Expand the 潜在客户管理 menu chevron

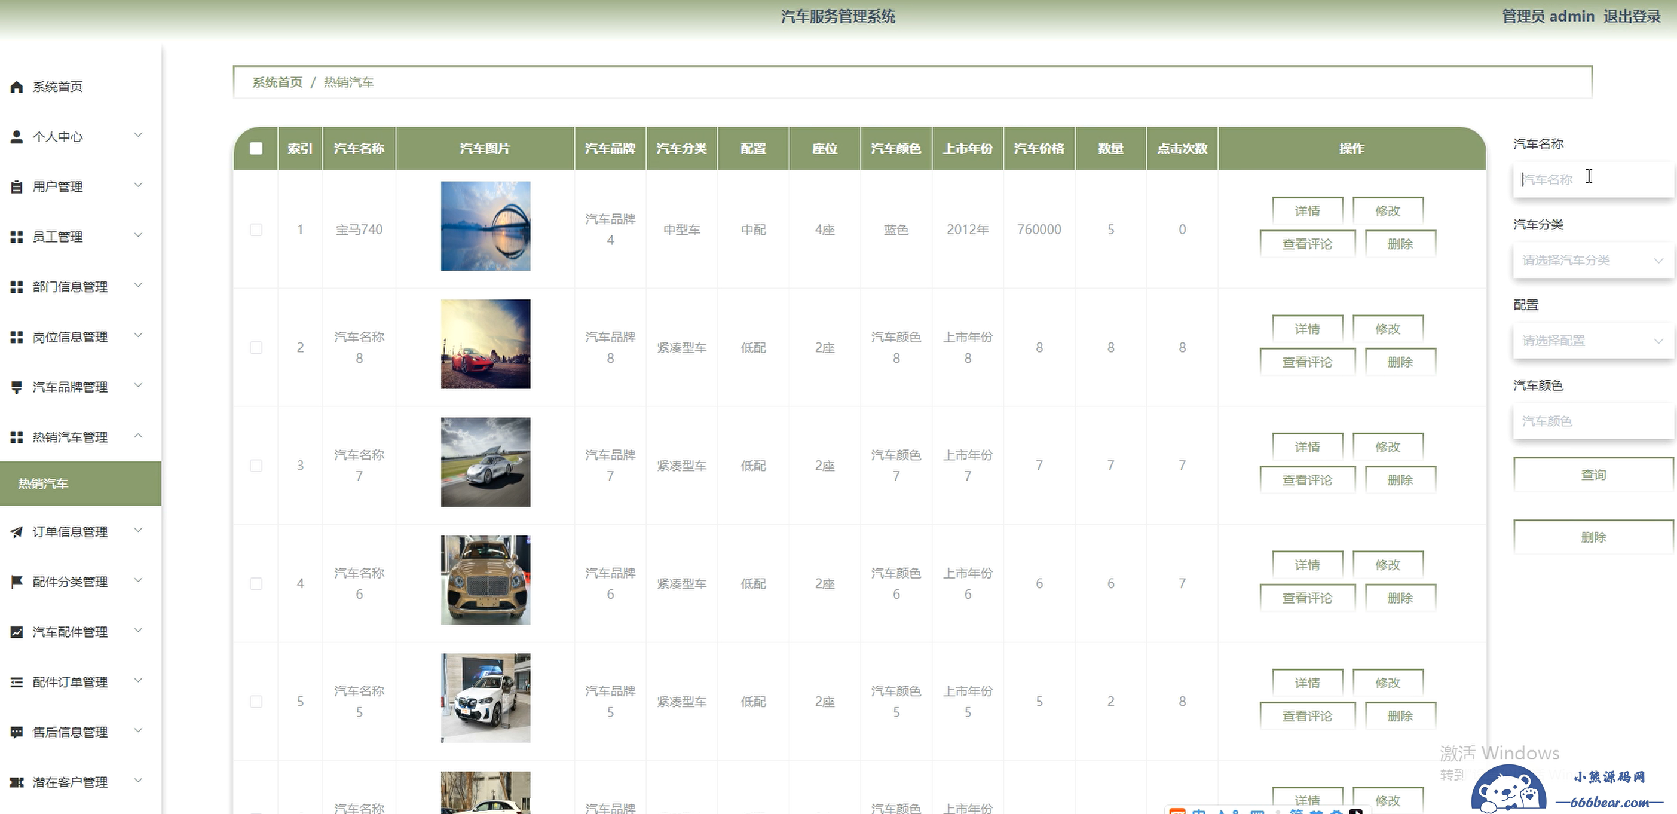(x=138, y=781)
